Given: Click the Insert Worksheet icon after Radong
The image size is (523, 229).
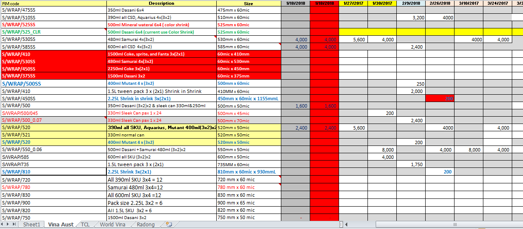Looking at the screenshot, I should (x=169, y=224).
